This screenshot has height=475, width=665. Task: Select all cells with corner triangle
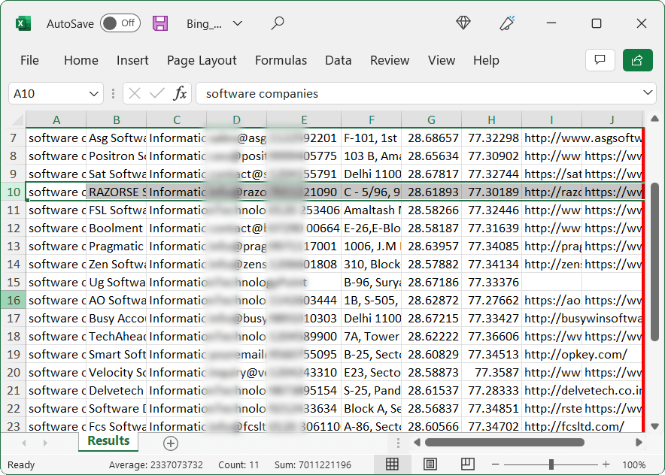click(x=17, y=120)
